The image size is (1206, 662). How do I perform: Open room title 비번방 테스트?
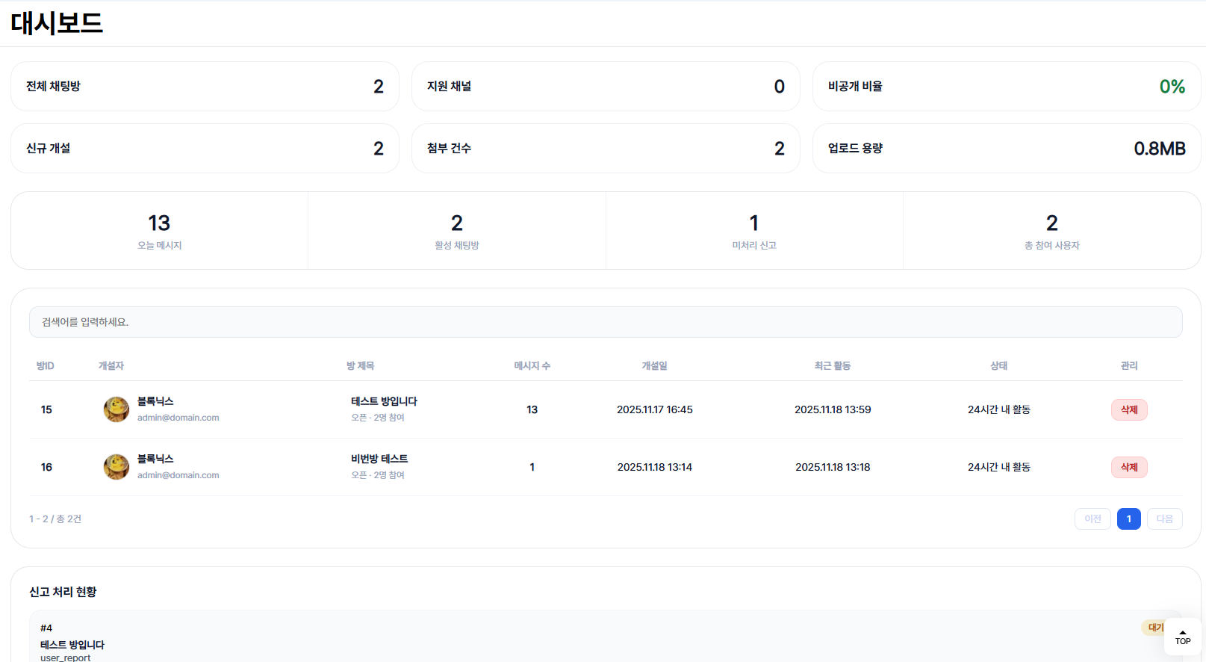point(379,459)
